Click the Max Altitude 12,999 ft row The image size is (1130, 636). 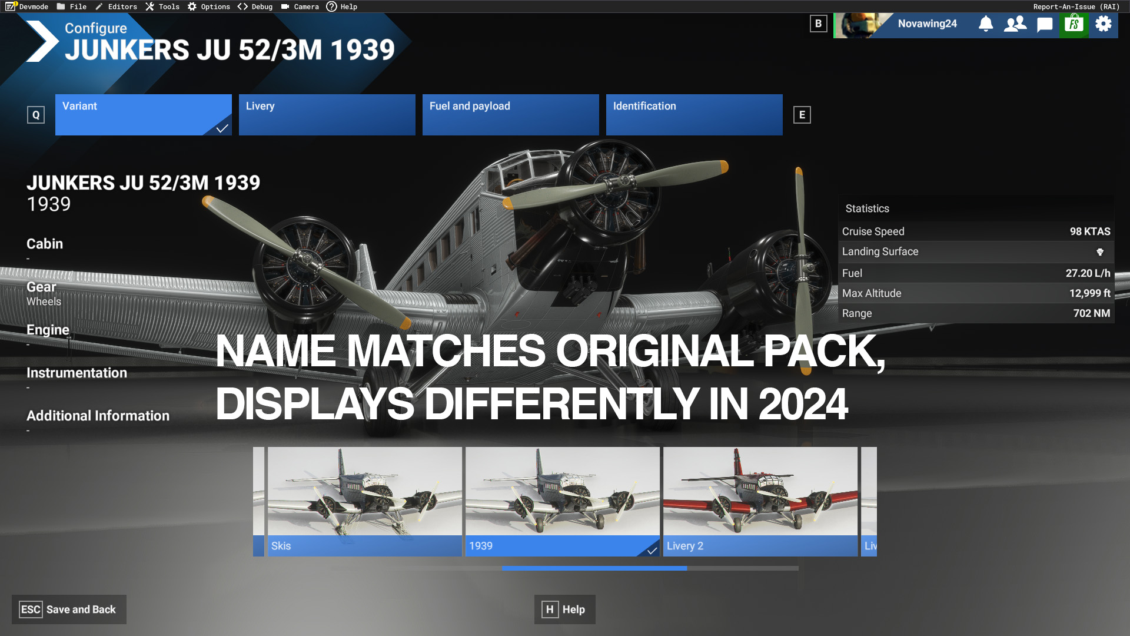(976, 293)
